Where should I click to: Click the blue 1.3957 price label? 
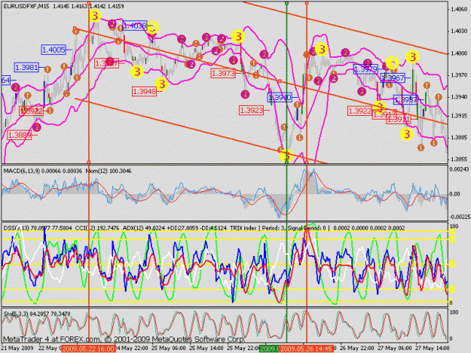(405, 99)
